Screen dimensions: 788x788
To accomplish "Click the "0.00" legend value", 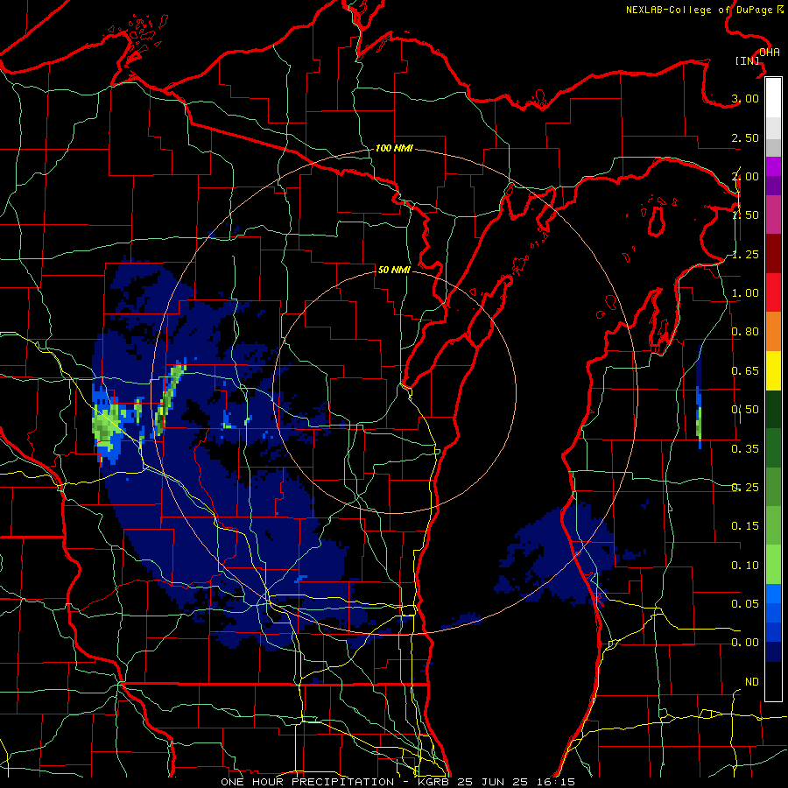I will click(x=745, y=643).
